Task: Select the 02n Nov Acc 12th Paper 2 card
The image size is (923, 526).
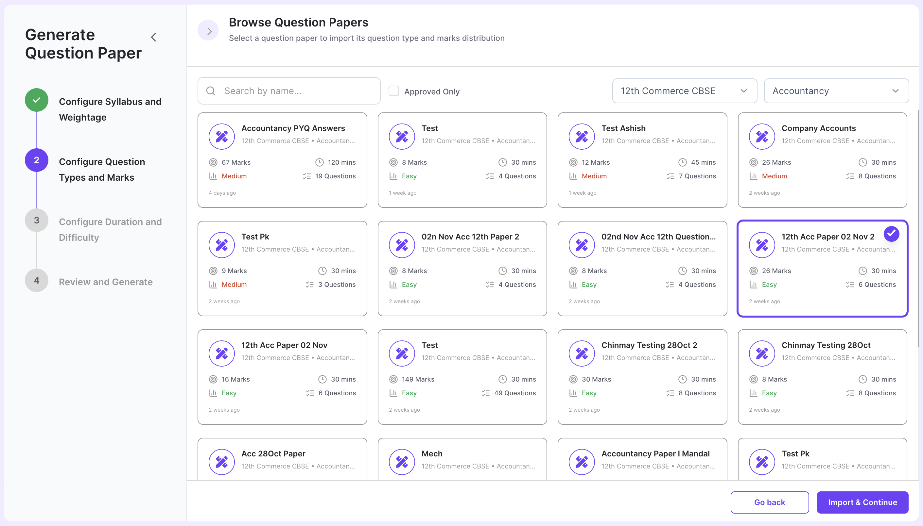Action: click(x=462, y=269)
